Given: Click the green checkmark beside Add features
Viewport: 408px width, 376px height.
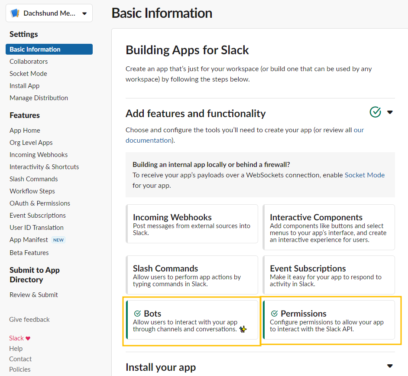Looking at the screenshot, I should 375,112.
